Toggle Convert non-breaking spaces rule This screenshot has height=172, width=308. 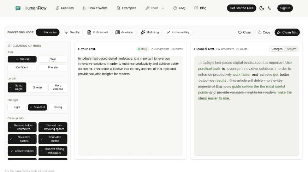(53, 127)
